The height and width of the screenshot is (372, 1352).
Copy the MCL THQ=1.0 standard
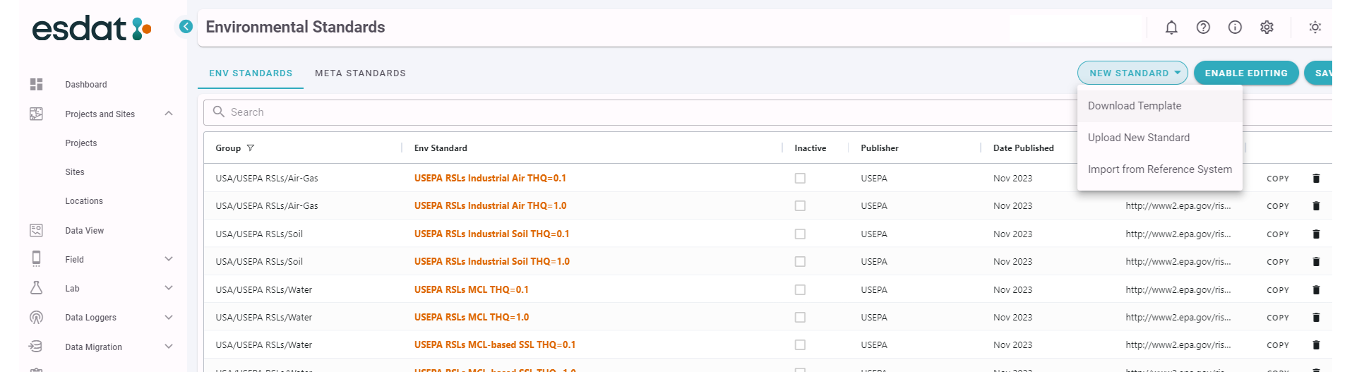pyautogui.click(x=1278, y=318)
